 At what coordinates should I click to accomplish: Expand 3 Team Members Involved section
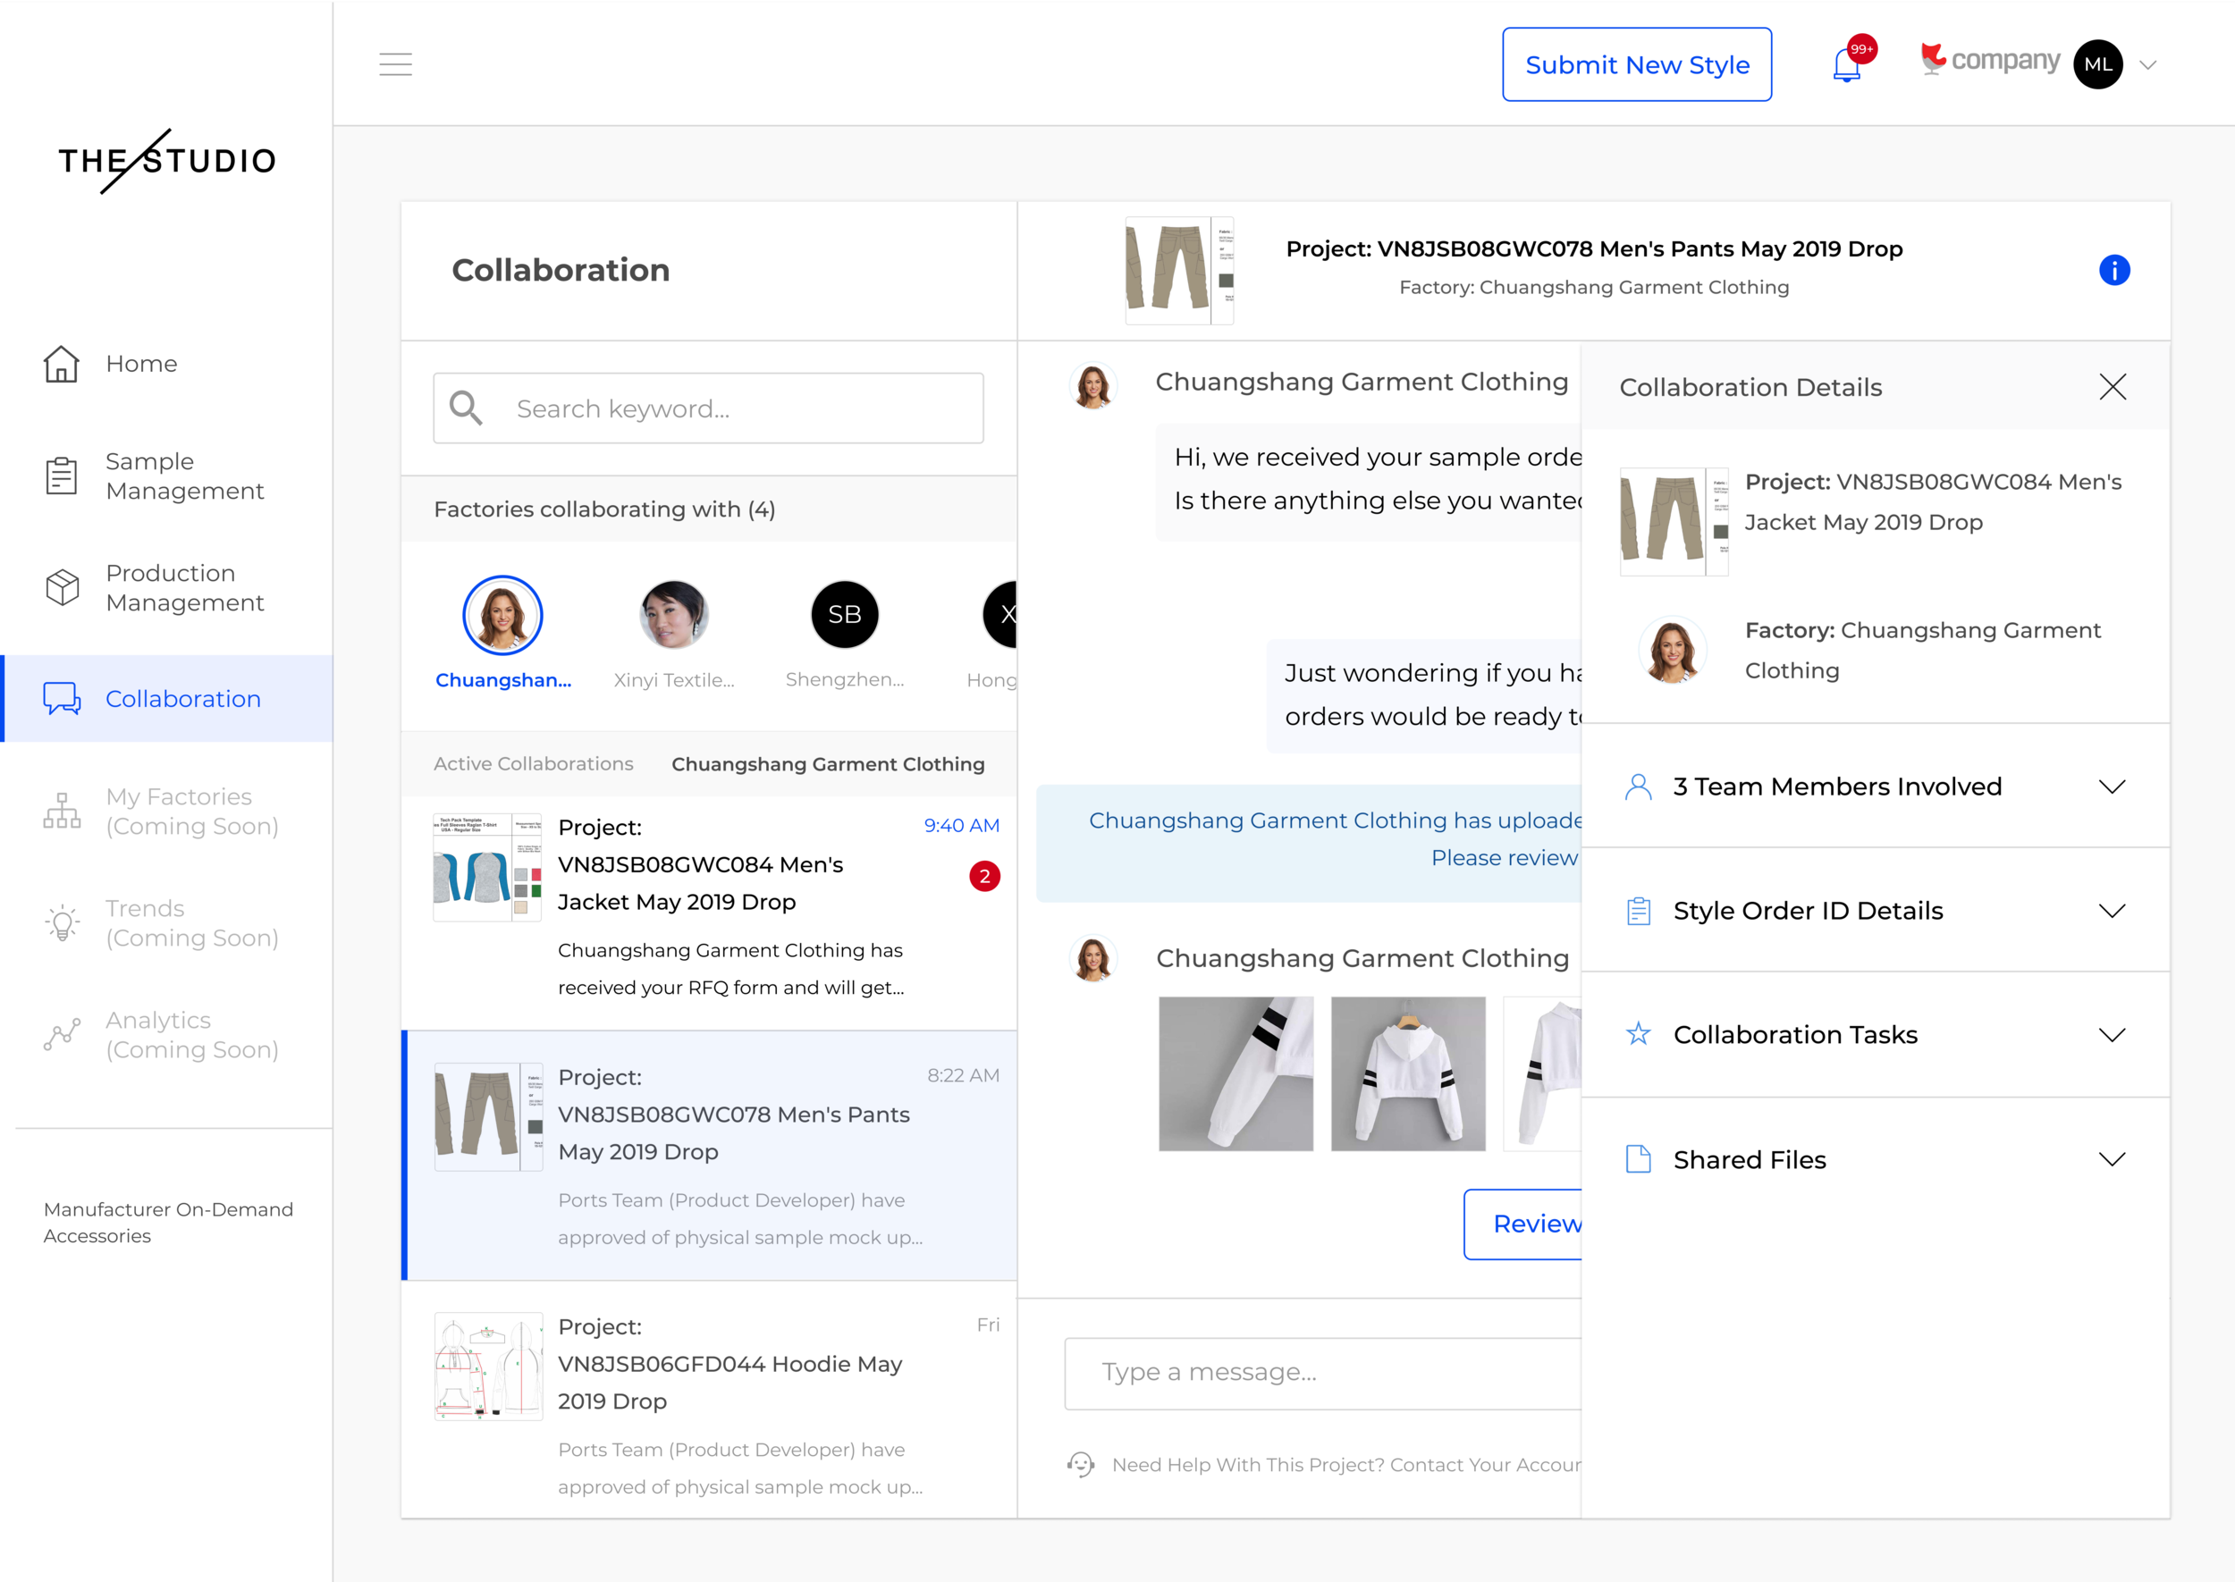pos(1876,787)
